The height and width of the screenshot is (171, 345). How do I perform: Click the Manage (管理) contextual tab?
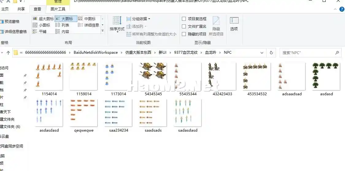pos(58,2)
